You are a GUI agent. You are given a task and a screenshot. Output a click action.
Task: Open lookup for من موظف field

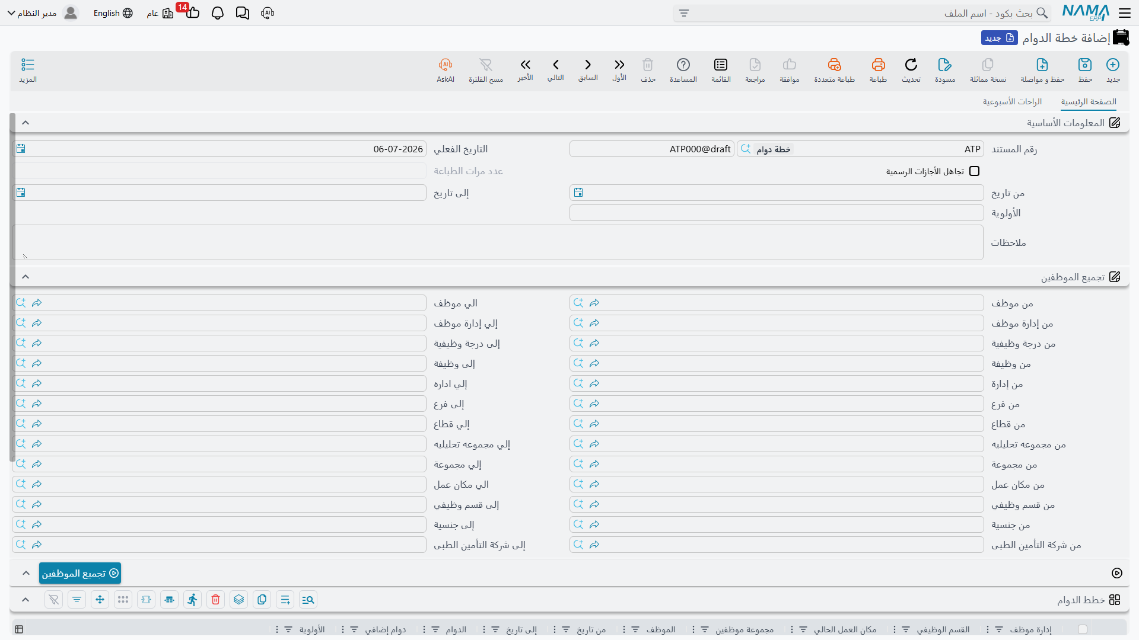[578, 303]
